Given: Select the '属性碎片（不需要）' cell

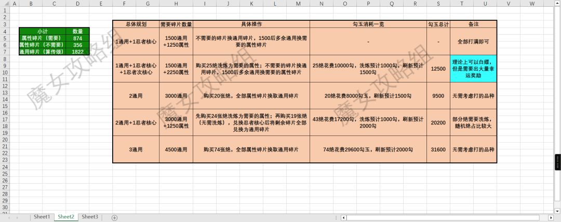Looking at the screenshot, I should [43, 45].
